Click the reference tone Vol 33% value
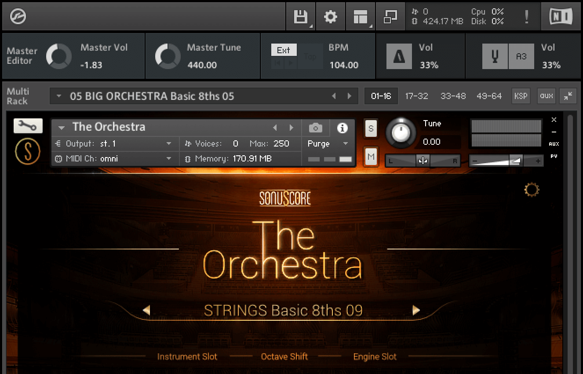Viewport: 583px width, 374px height. point(551,65)
